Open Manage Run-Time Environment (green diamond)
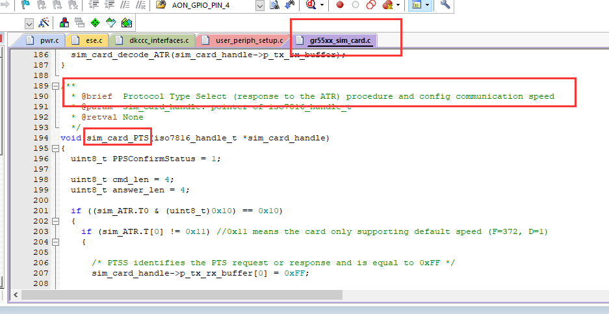The width and height of the screenshot is (609, 314). coord(95,23)
